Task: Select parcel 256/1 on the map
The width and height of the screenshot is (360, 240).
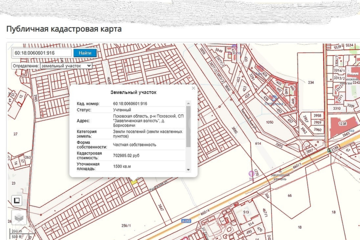Action: pyautogui.click(x=126, y=226)
